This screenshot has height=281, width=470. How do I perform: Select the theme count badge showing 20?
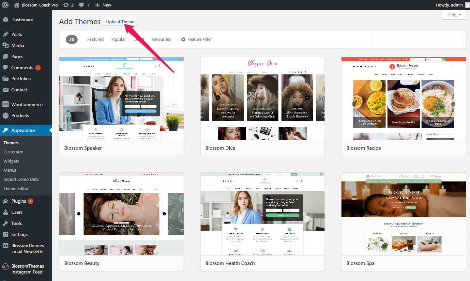coord(72,39)
